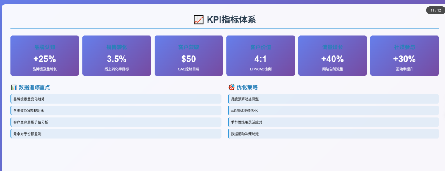The width and height of the screenshot is (445, 171).
Task: Select the 品牌搜索量变化趋势 list item
Action: point(116,99)
